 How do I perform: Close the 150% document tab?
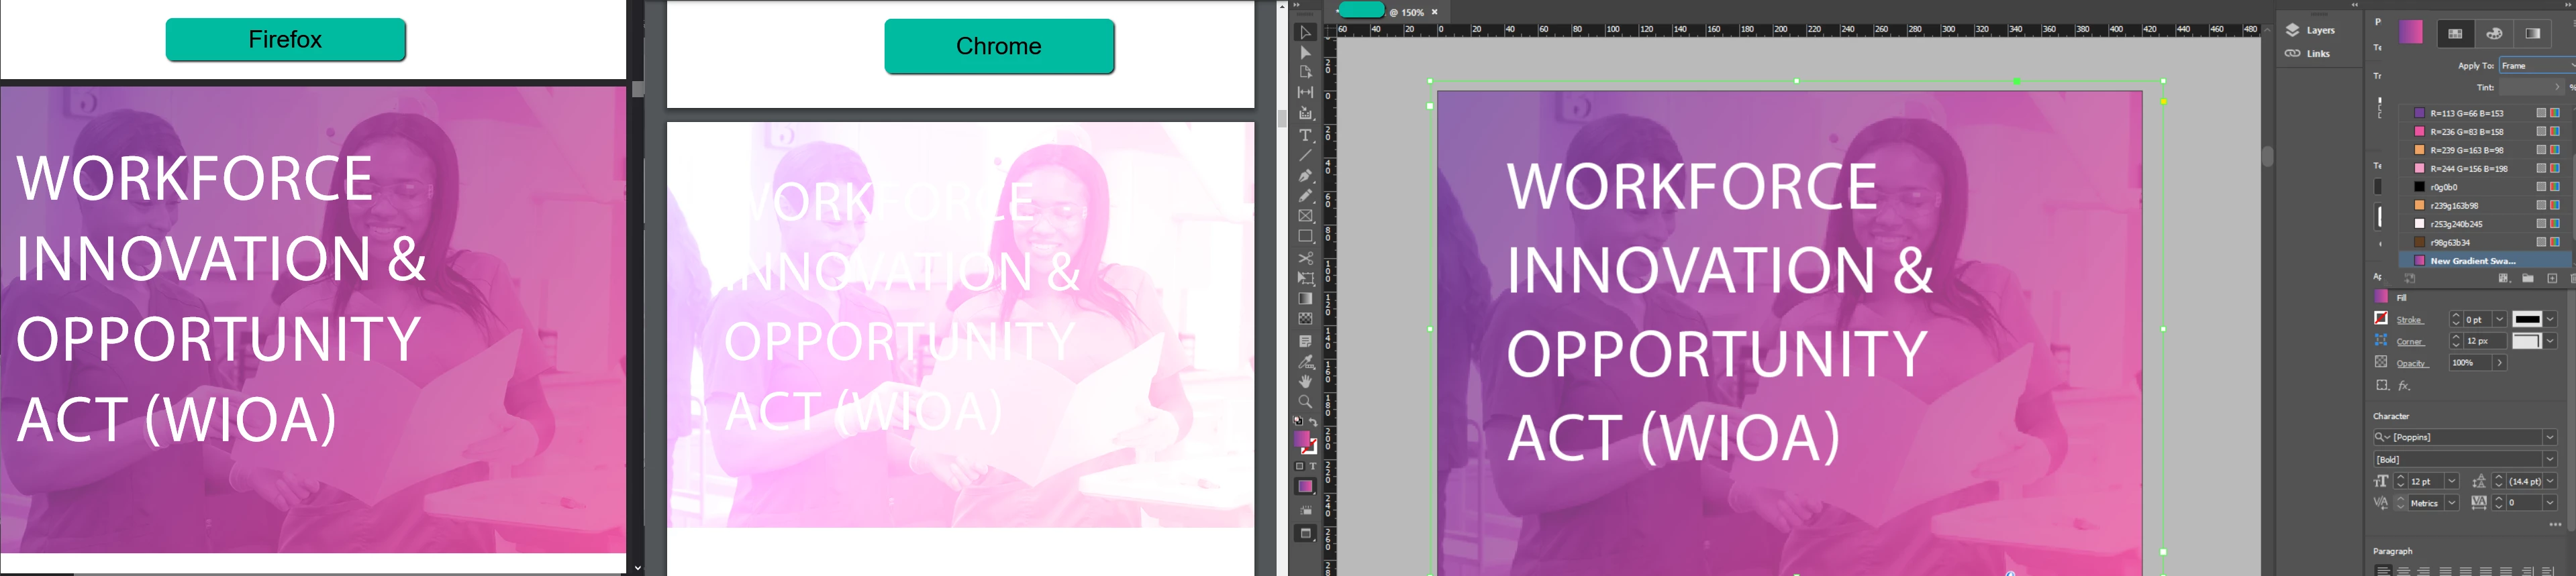point(1434,12)
